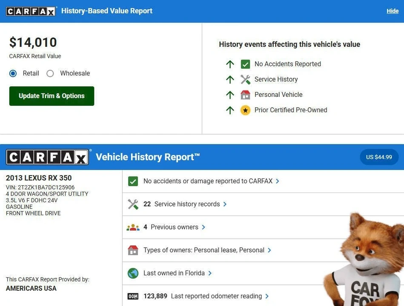Click the globe icon for Last owned in Florida

pos(133,273)
